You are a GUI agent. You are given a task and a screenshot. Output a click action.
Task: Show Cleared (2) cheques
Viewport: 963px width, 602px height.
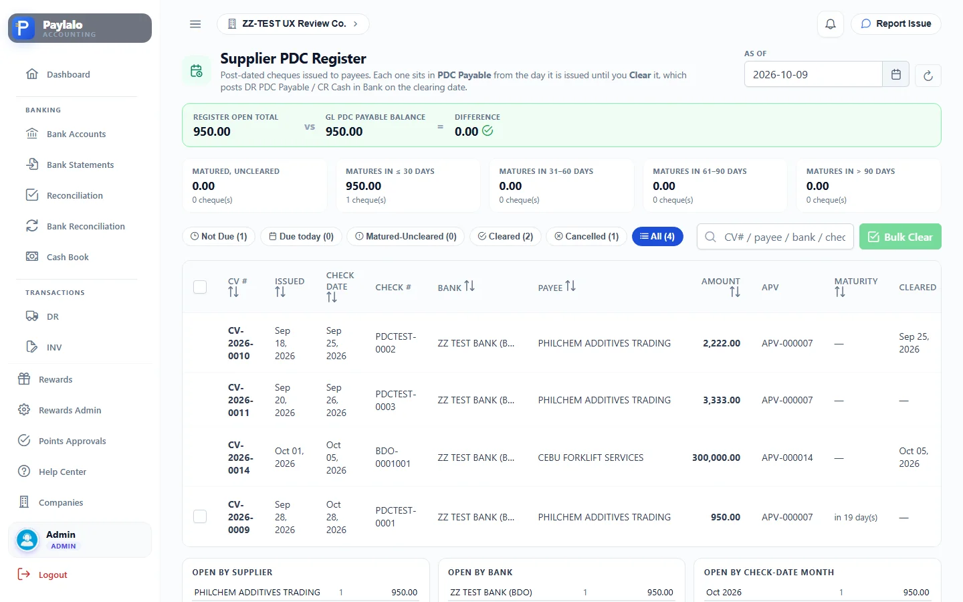pos(506,236)
